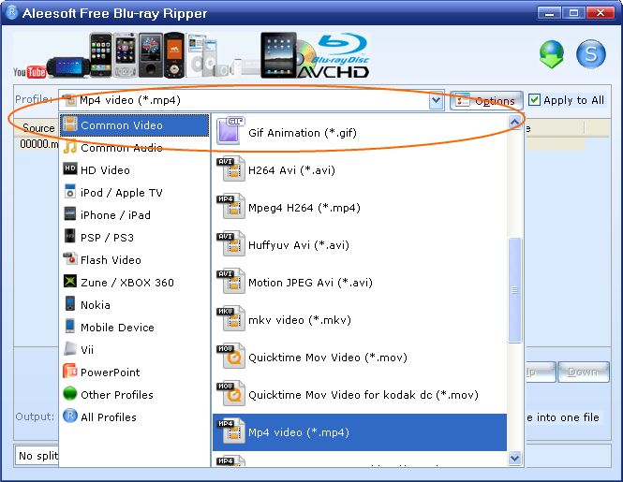Select the Vii category

[134, 349]
